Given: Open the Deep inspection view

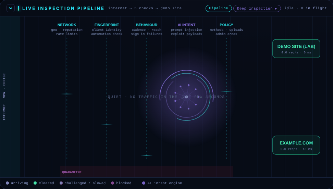Looking at the screenshot, I should [x=257, y=9].
